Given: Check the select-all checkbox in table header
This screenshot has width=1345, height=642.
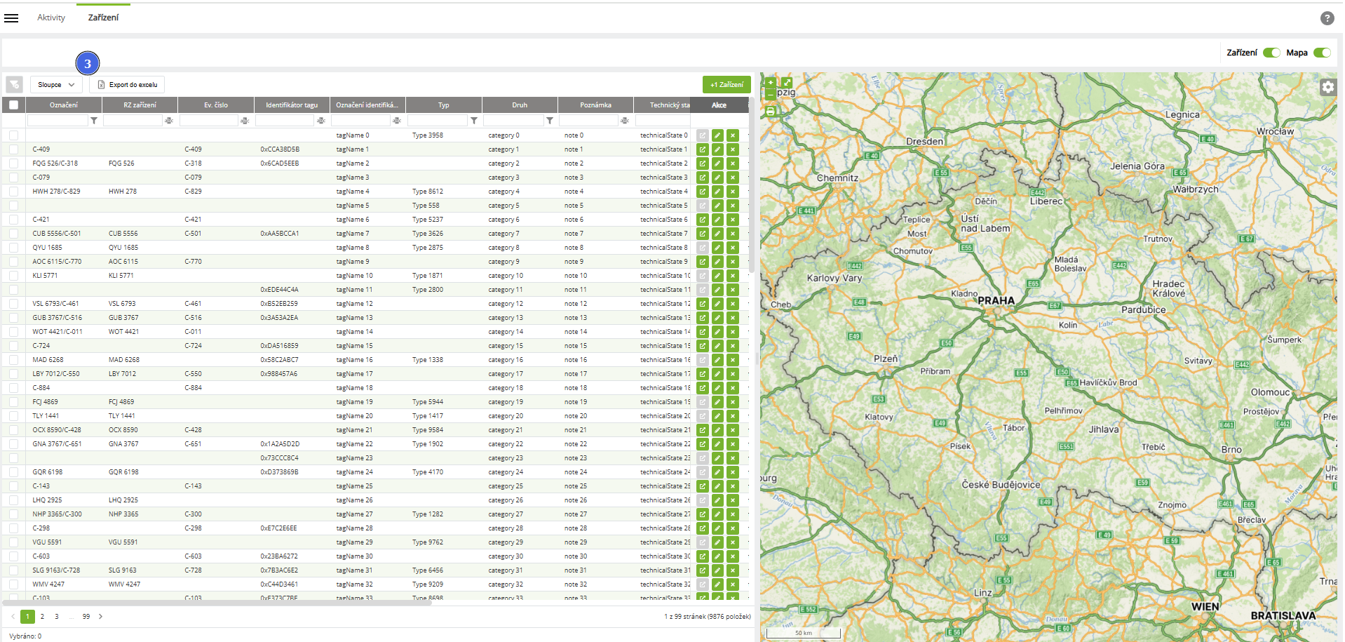Looking at the screenshot, I should click(14, 105).
